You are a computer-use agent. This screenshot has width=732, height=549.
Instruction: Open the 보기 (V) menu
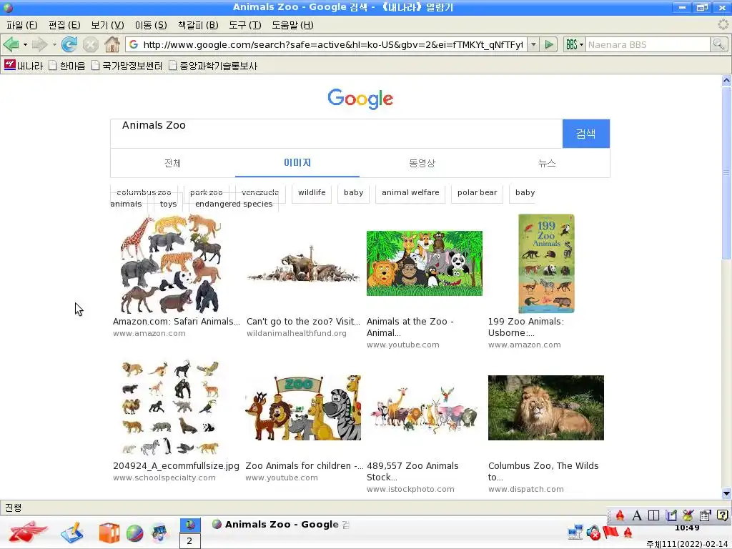pyautogui.click(x=107, y=25)
